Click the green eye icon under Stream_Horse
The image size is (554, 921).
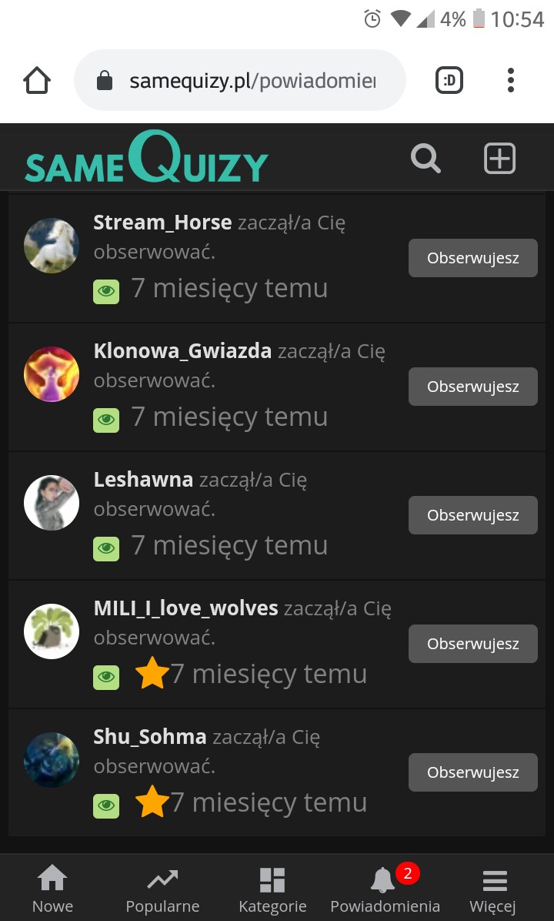(106, 291)
